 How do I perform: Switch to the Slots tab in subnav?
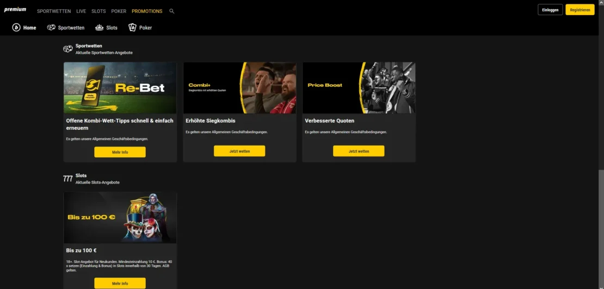click(106, 28)
